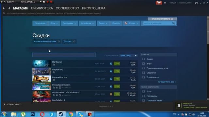This screenshot has height=117, width=209.
Task: Open the Intergalactic Bubbles thumbnail
Action: pos(41,86)
